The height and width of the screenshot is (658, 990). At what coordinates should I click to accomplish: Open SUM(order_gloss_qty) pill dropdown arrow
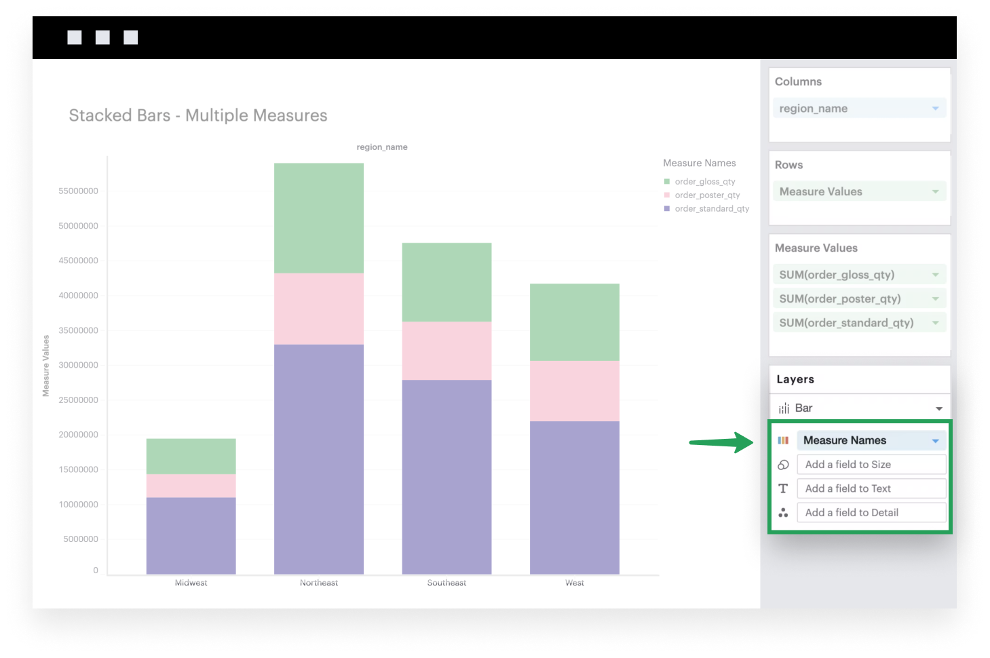coord(935,275)
